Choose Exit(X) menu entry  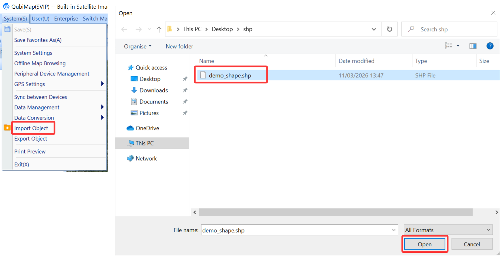point(22,164)
